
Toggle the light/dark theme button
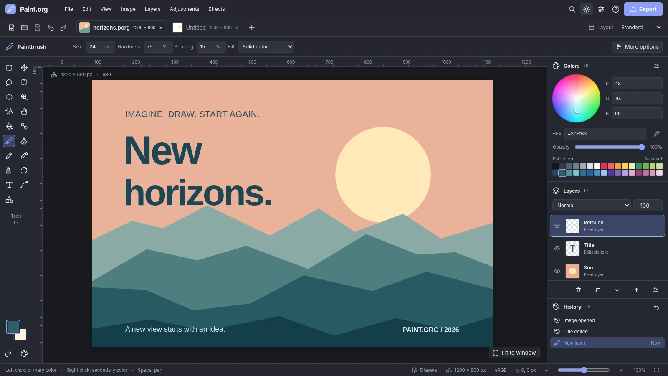pos(587,9)
